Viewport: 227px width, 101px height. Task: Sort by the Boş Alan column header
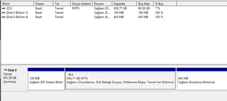[x=145, y=4]
